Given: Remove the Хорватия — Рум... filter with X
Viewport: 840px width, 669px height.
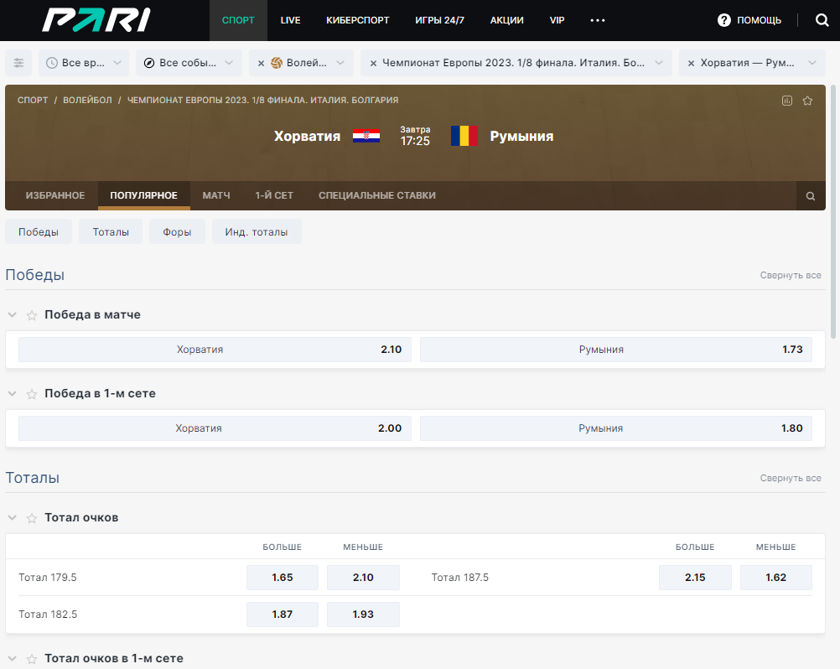Looking at the screenshot, I should click(691, 63).
